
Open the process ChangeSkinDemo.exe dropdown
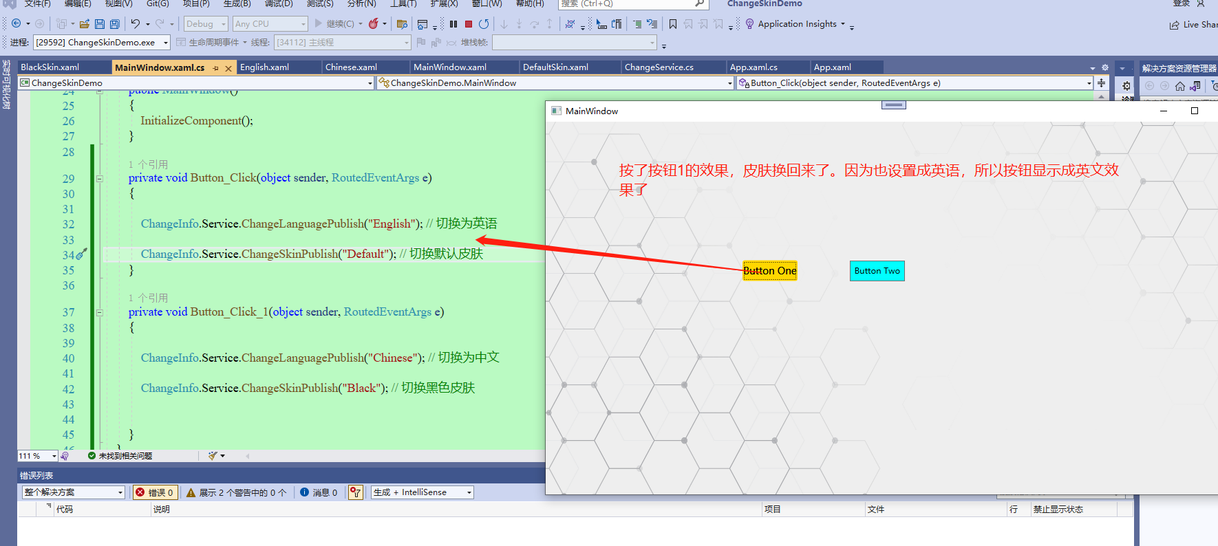click(x=102, y=43)
